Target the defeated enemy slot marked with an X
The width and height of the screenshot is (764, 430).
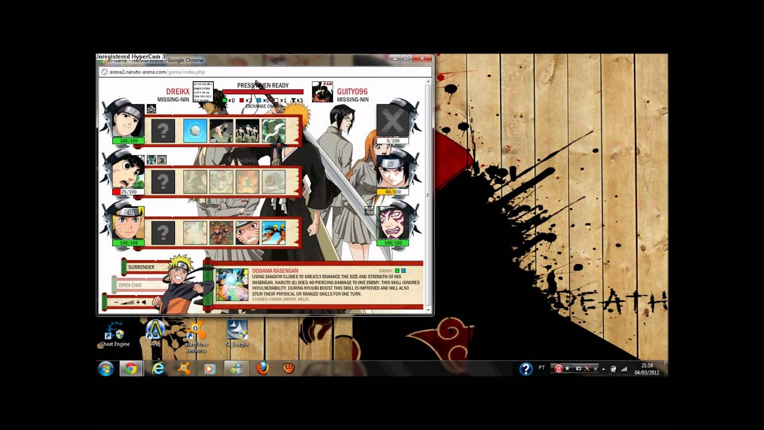(392, 121)
